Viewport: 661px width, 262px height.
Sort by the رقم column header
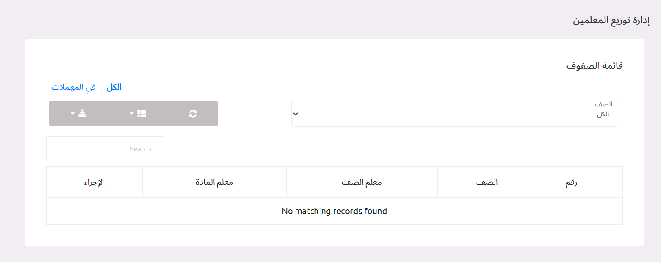tap(571, 182)
